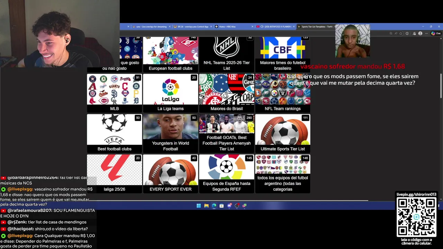The width and height of the screenshot is (443, 249).
Task: Click the livepix.gg/shirorinn013 link text
Action: point(416,194)
